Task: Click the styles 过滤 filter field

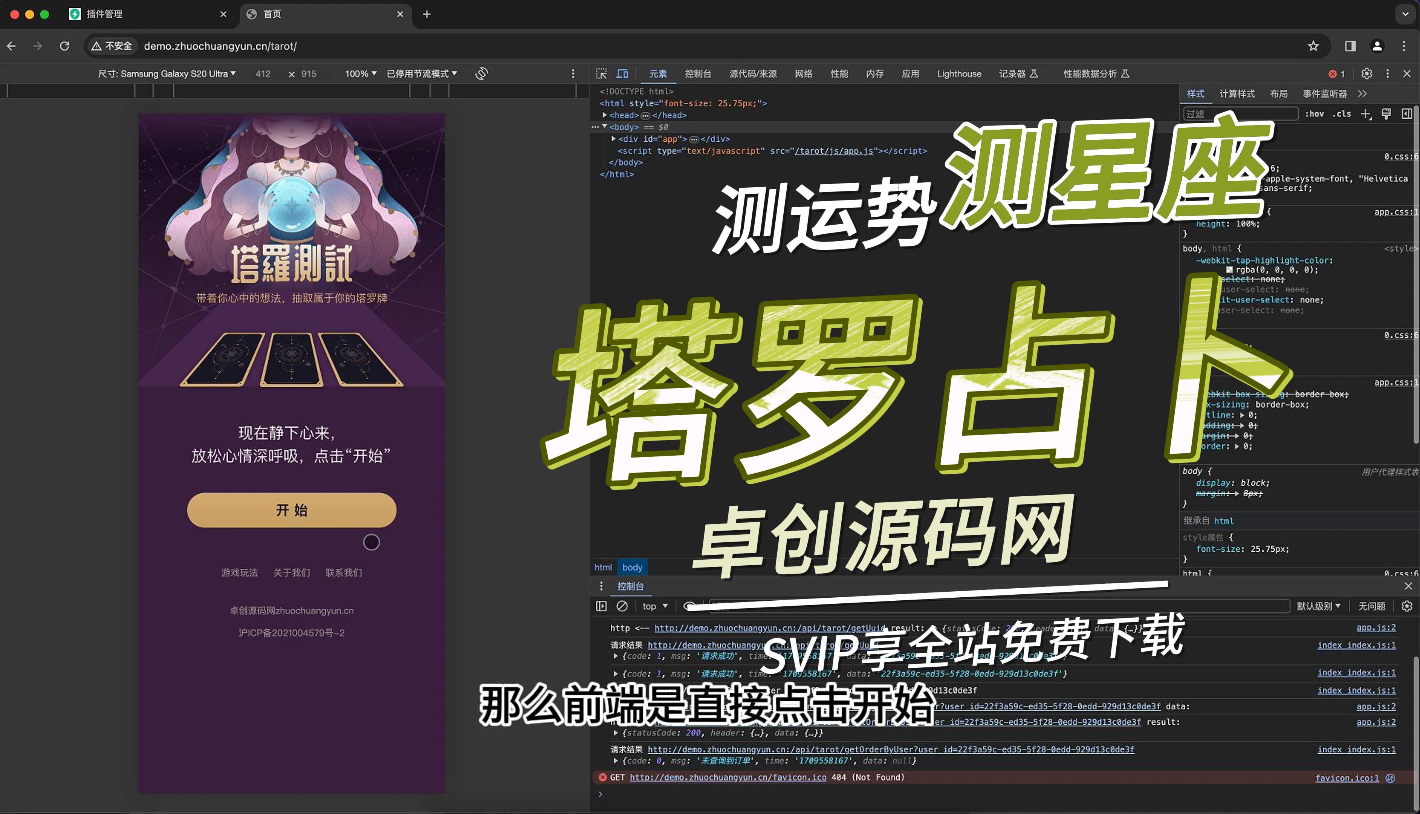Action: [1240, 114]
